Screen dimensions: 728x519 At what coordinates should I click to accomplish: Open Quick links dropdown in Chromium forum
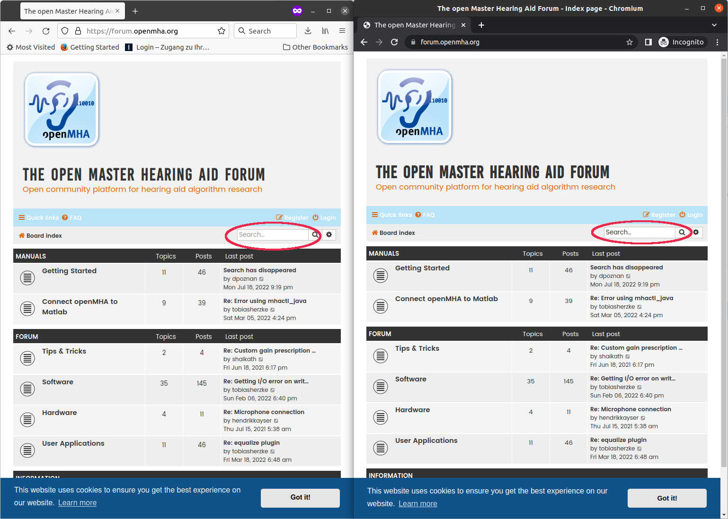click(x=392, y=215)
